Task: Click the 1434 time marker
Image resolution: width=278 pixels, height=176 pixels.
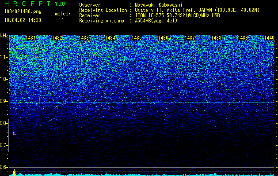Action: tap(110, 38)
